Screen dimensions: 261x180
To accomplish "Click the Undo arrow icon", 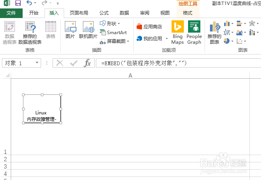I will [x=29, y=3].
